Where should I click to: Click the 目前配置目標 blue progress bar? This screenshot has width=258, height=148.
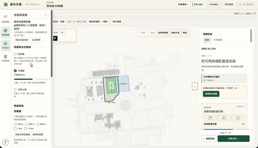[x=218, y=129]
